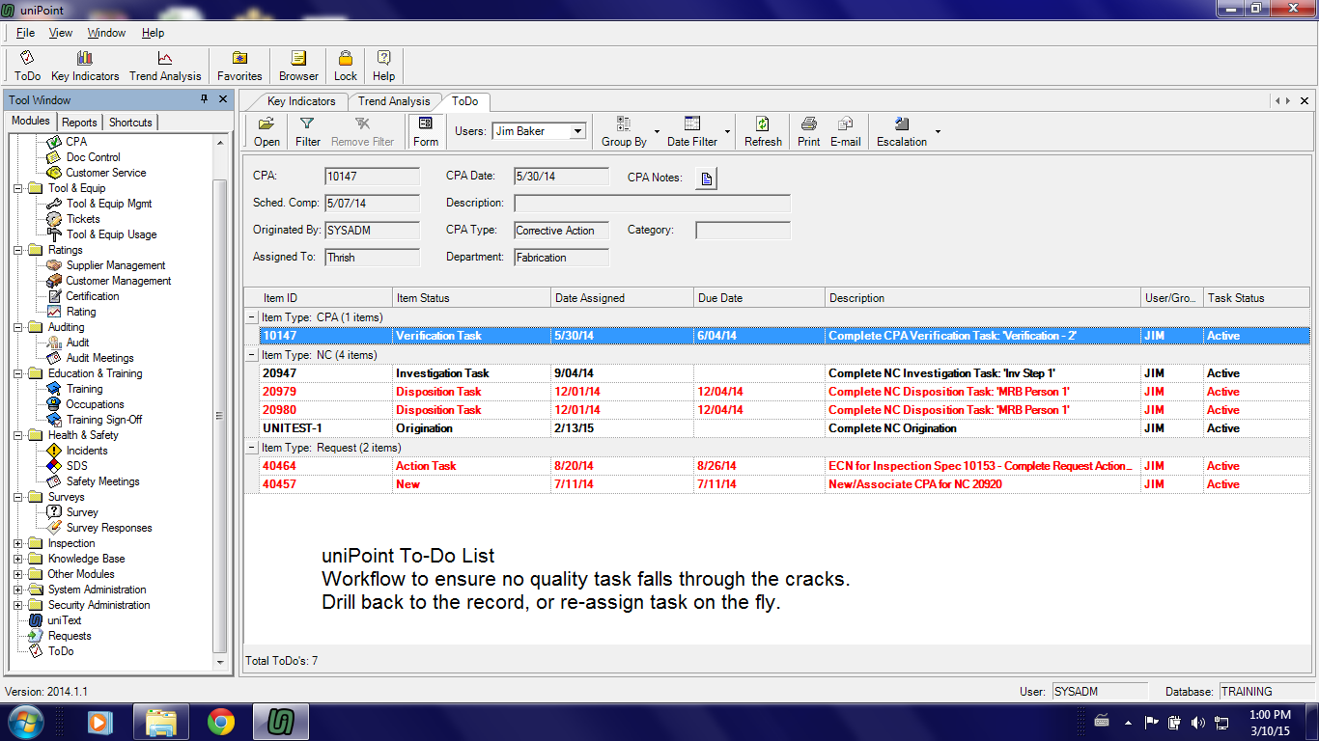Screen dimensions: 1319x741
Task: Click the Group By icon
Action: click(624, 131)
